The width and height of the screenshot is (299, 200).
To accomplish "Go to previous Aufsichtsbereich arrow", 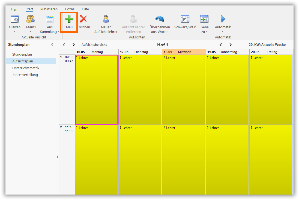I will coord(64,45).
